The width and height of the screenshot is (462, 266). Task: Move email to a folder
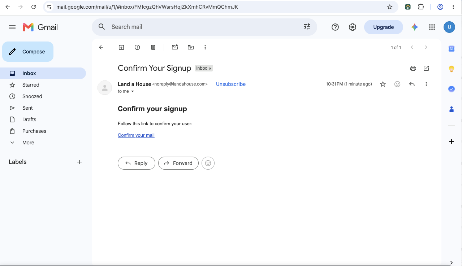[191, 47]
